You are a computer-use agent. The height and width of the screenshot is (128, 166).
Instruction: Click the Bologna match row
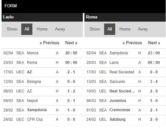pos(42,82)
